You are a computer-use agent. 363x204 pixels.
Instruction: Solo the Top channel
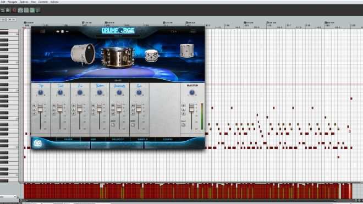click(x=35, y=109)
